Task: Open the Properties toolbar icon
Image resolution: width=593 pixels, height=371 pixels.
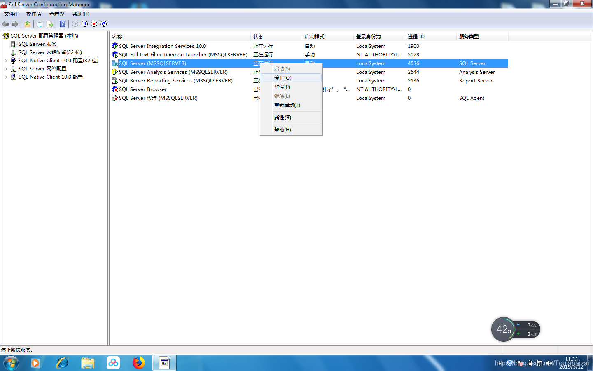Action: coord(40,24)
